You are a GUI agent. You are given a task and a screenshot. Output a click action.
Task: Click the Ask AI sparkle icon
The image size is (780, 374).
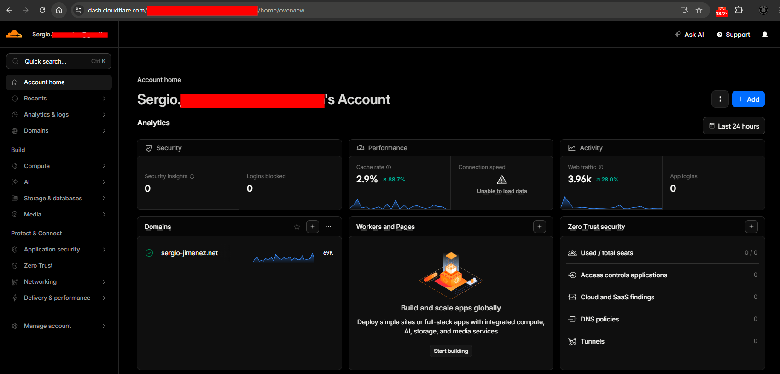(678, 34)
